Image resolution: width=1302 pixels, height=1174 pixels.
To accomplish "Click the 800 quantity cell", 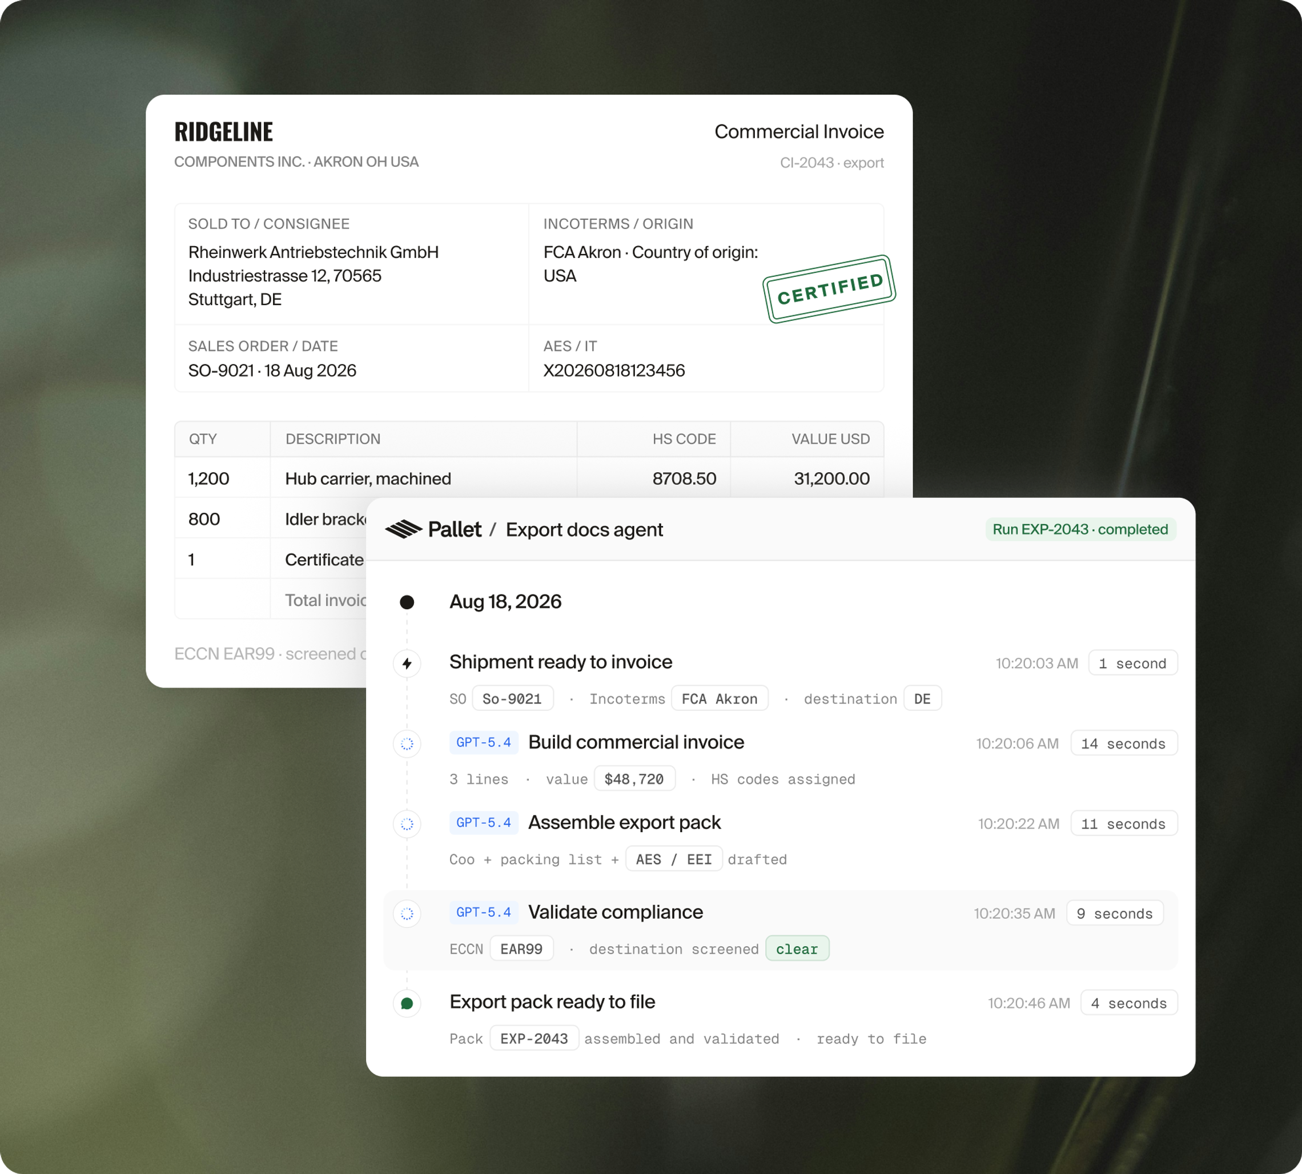I will (x=204, y=519).
